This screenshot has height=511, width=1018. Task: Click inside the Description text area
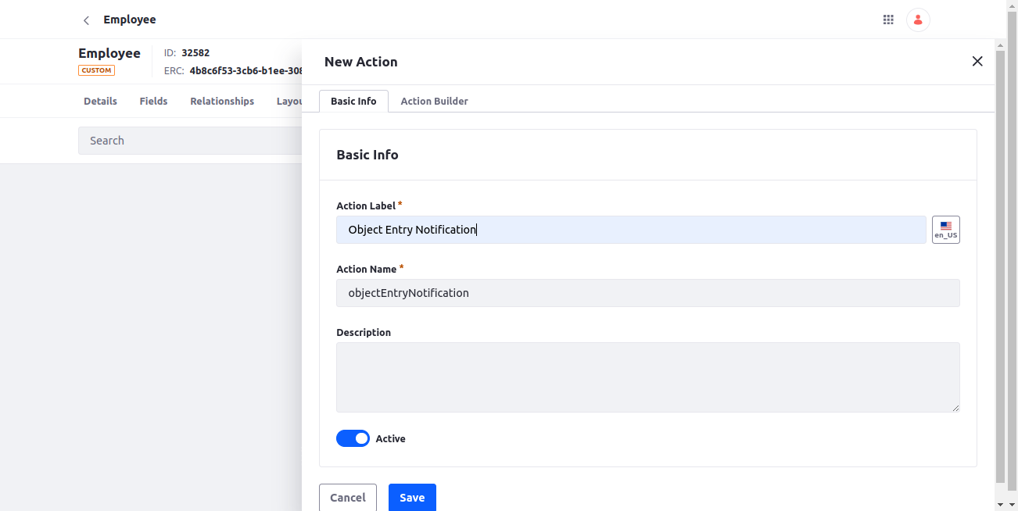click(x=648, y=377)
